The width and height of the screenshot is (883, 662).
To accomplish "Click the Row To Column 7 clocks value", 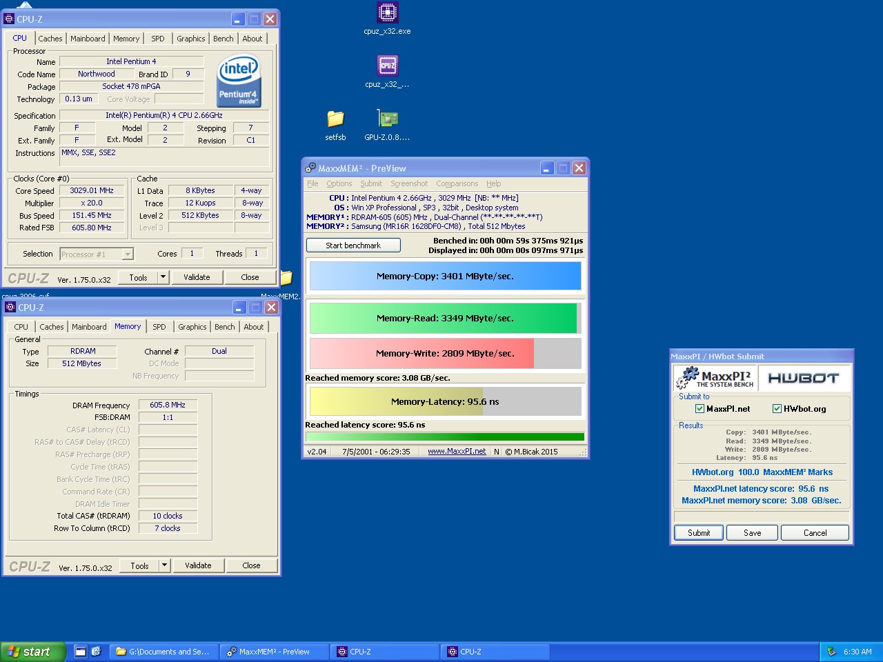I will pyautogui.click(x=168, y=528).
